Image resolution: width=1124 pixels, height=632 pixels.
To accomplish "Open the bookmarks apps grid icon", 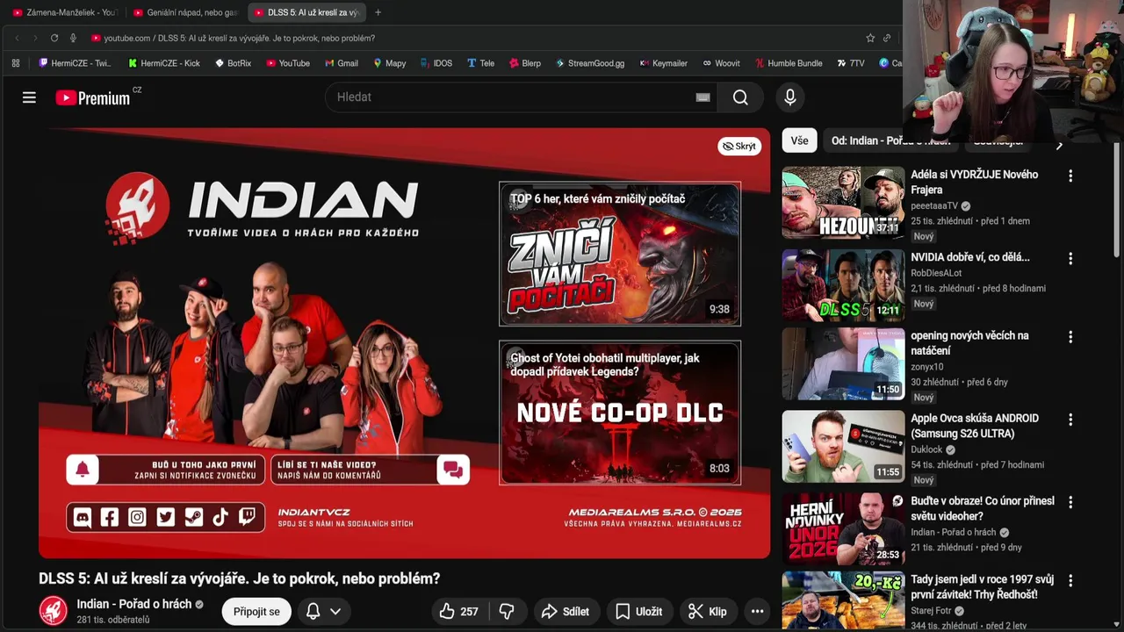I will pyautogui.click(x=16, y=63).
